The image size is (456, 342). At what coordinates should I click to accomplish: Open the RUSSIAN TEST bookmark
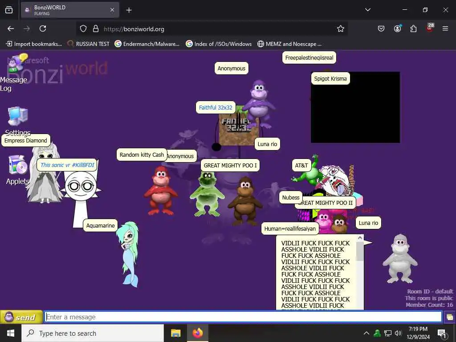click(x=89, y=44)
